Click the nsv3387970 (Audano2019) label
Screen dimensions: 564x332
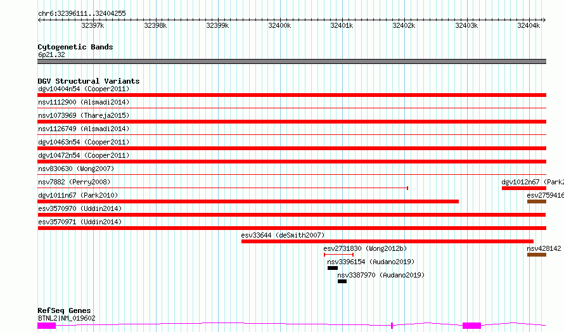click(381, 275)
